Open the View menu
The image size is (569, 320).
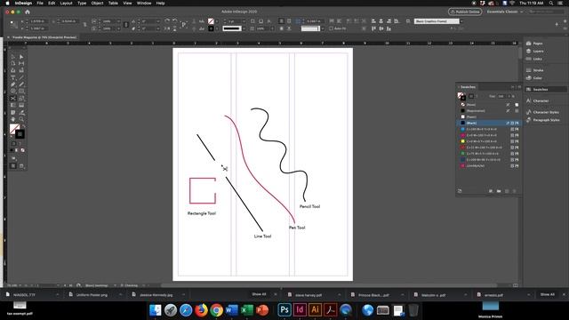coord(127,3)
